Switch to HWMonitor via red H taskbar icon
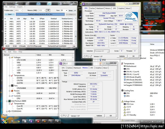 pos(38,121)
